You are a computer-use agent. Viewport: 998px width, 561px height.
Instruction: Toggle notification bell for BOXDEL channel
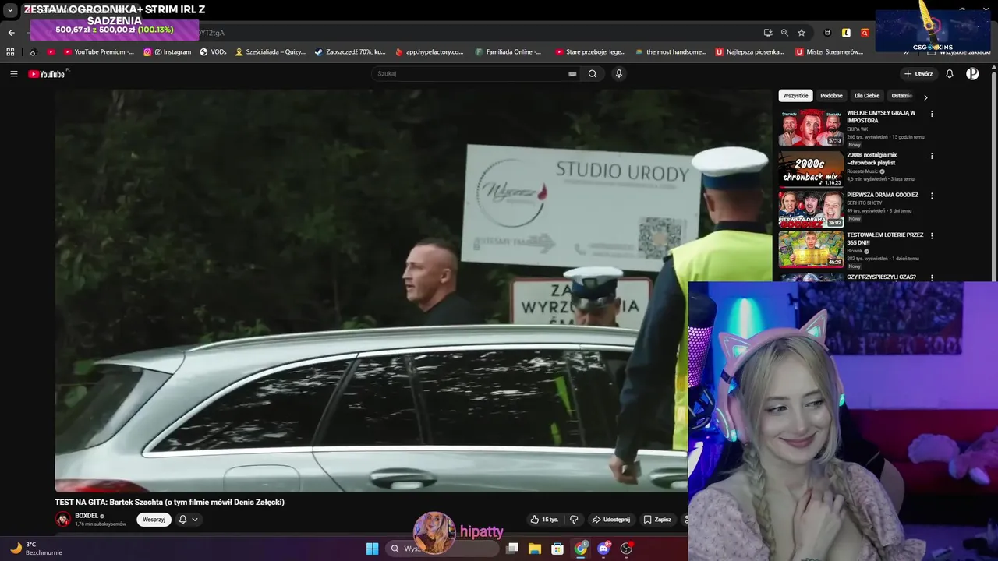[187, 520]
